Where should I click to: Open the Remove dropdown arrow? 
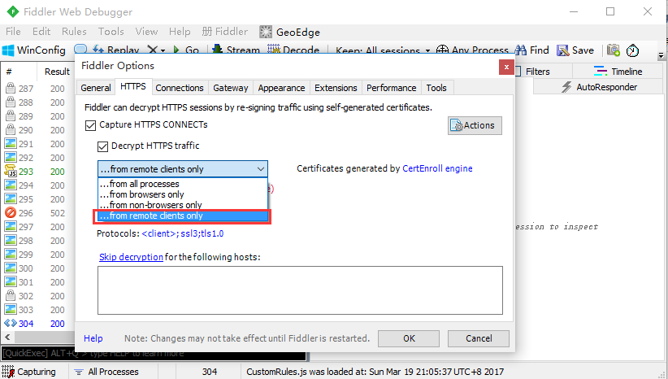163,50
